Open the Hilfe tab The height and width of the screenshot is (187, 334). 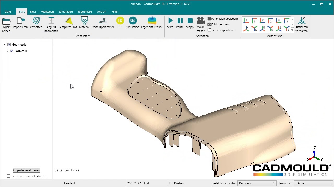(x=115, y=12)
